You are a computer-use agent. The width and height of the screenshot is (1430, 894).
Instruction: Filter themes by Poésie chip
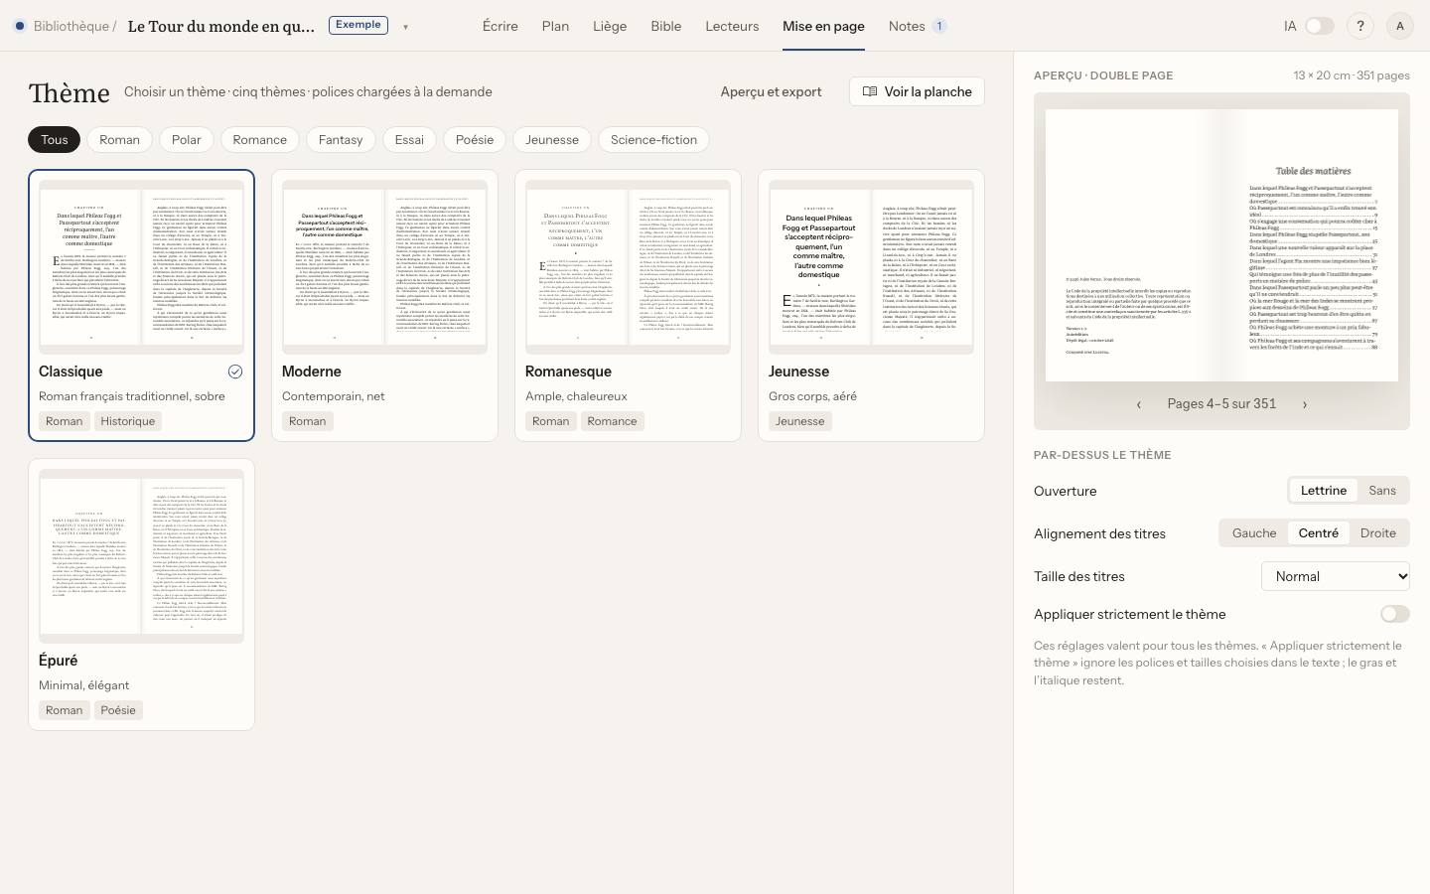coord(475,140)
